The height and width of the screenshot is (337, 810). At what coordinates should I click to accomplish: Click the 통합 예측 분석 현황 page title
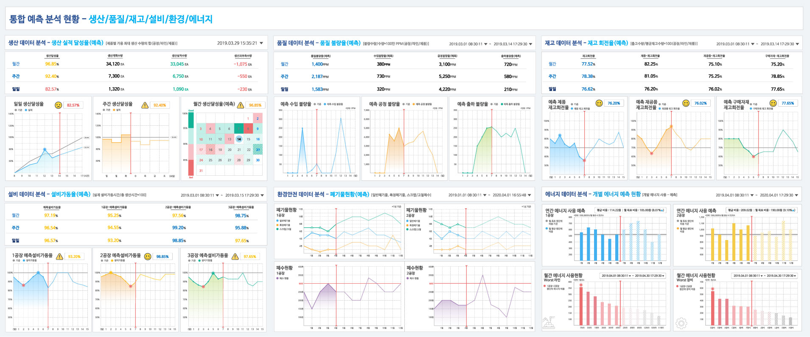point(111,19)
